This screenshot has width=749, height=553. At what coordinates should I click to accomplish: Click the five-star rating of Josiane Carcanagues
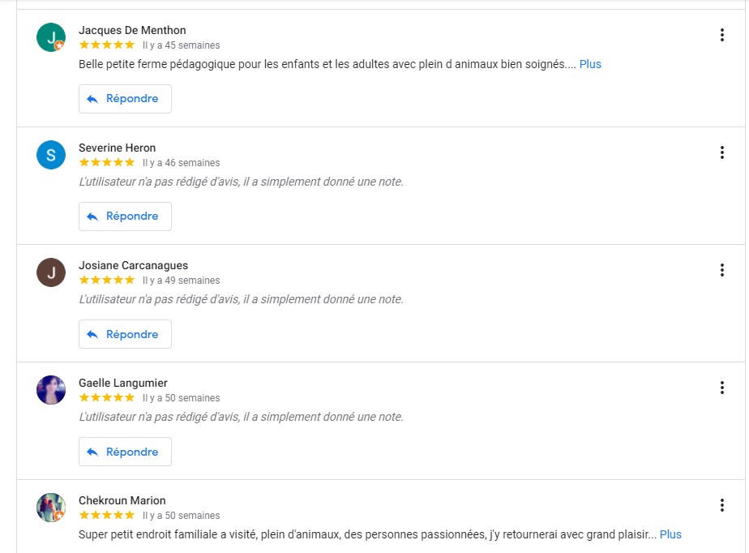tap(107, 280)
